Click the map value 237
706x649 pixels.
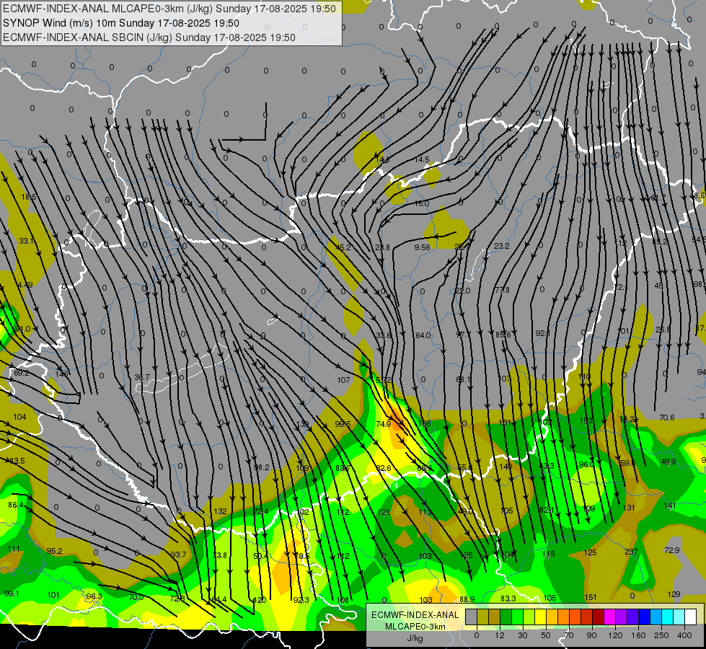tap(631, 552)
